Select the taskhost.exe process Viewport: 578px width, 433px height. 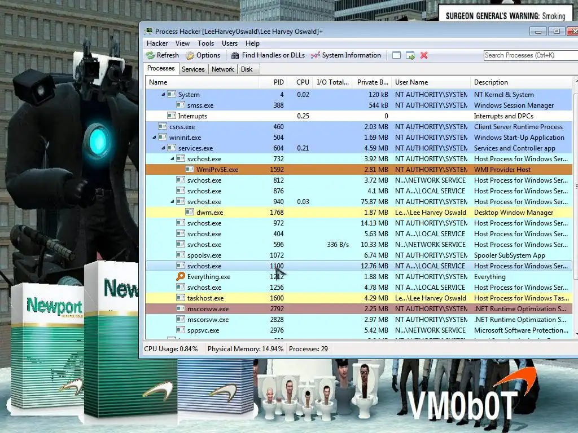(359, 298)
